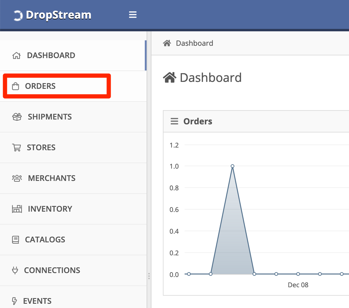The image size is (349, 308).
Task: Click the chart peak data point at 1.0
Action: pyautogui.click(x=232, y=166)
